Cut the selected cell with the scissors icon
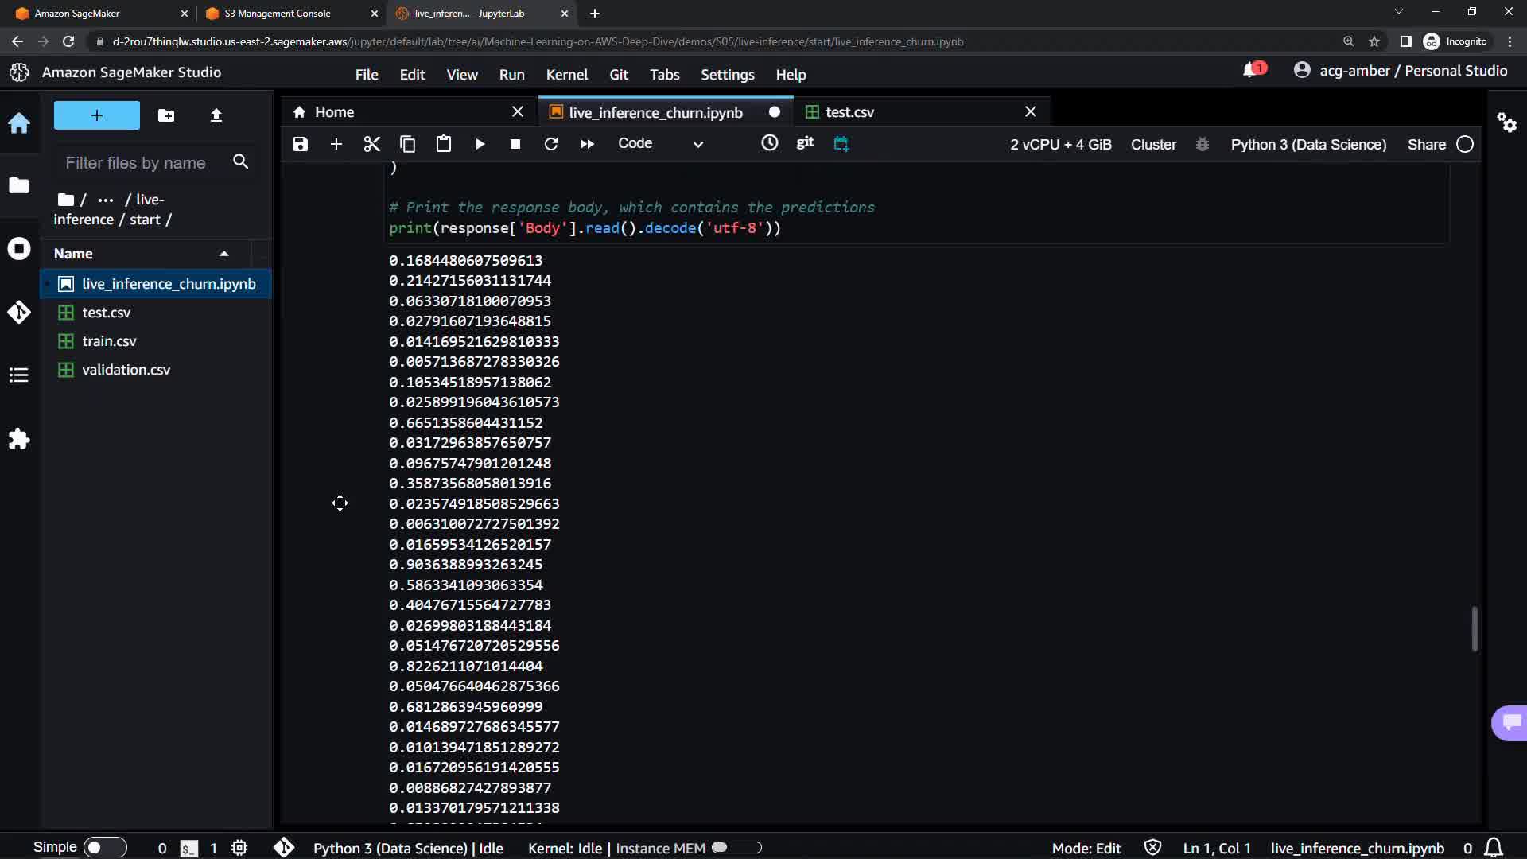The width and height of the screenshot is (1527, 859). coord(371,144)
